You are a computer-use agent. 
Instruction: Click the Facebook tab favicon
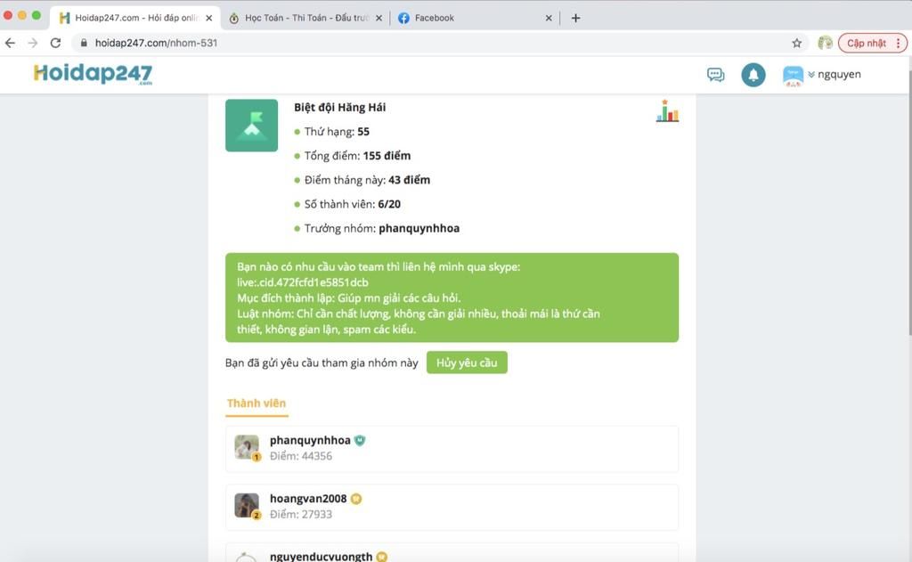click(x=403, y=18)
